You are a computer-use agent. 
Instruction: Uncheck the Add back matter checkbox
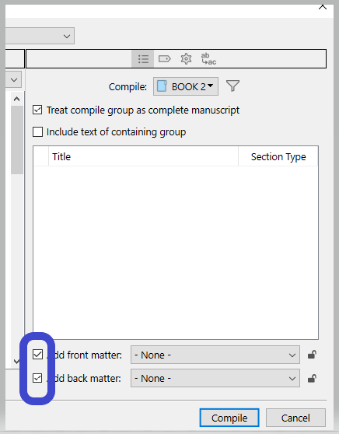coord(37,378)
